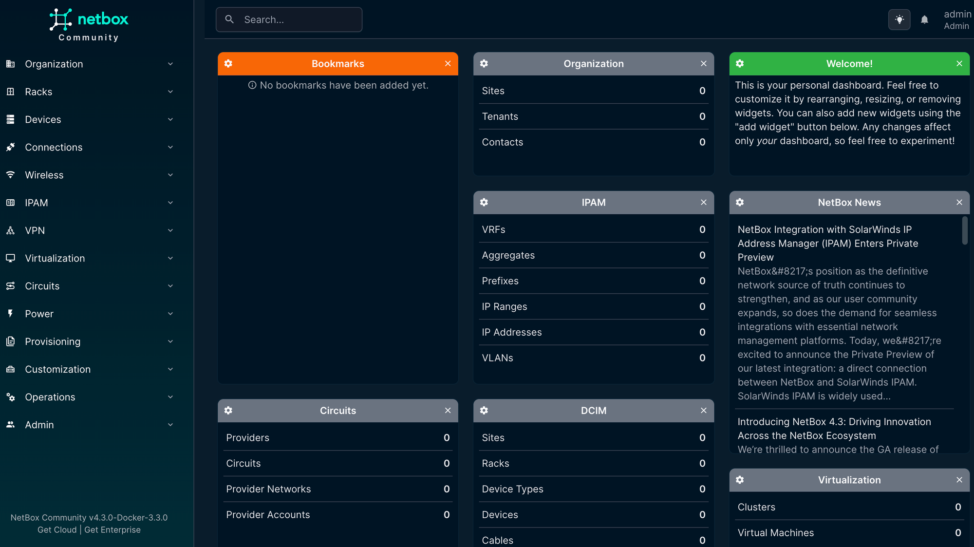Close the Virtualization widget

click(x=959, y=480)
